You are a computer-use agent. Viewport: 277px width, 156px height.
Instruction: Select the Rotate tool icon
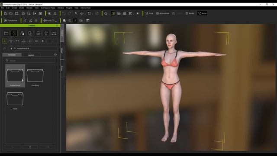(90, 13)
